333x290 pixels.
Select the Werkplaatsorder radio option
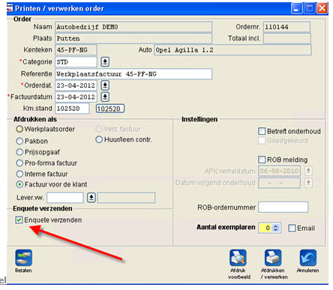tap(19, 129)
